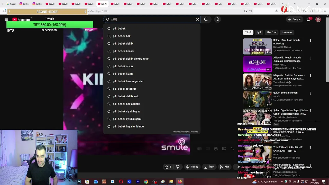Select the Tümü filter chip
This screenshot has width=329, height=185.
coord(248,32)
